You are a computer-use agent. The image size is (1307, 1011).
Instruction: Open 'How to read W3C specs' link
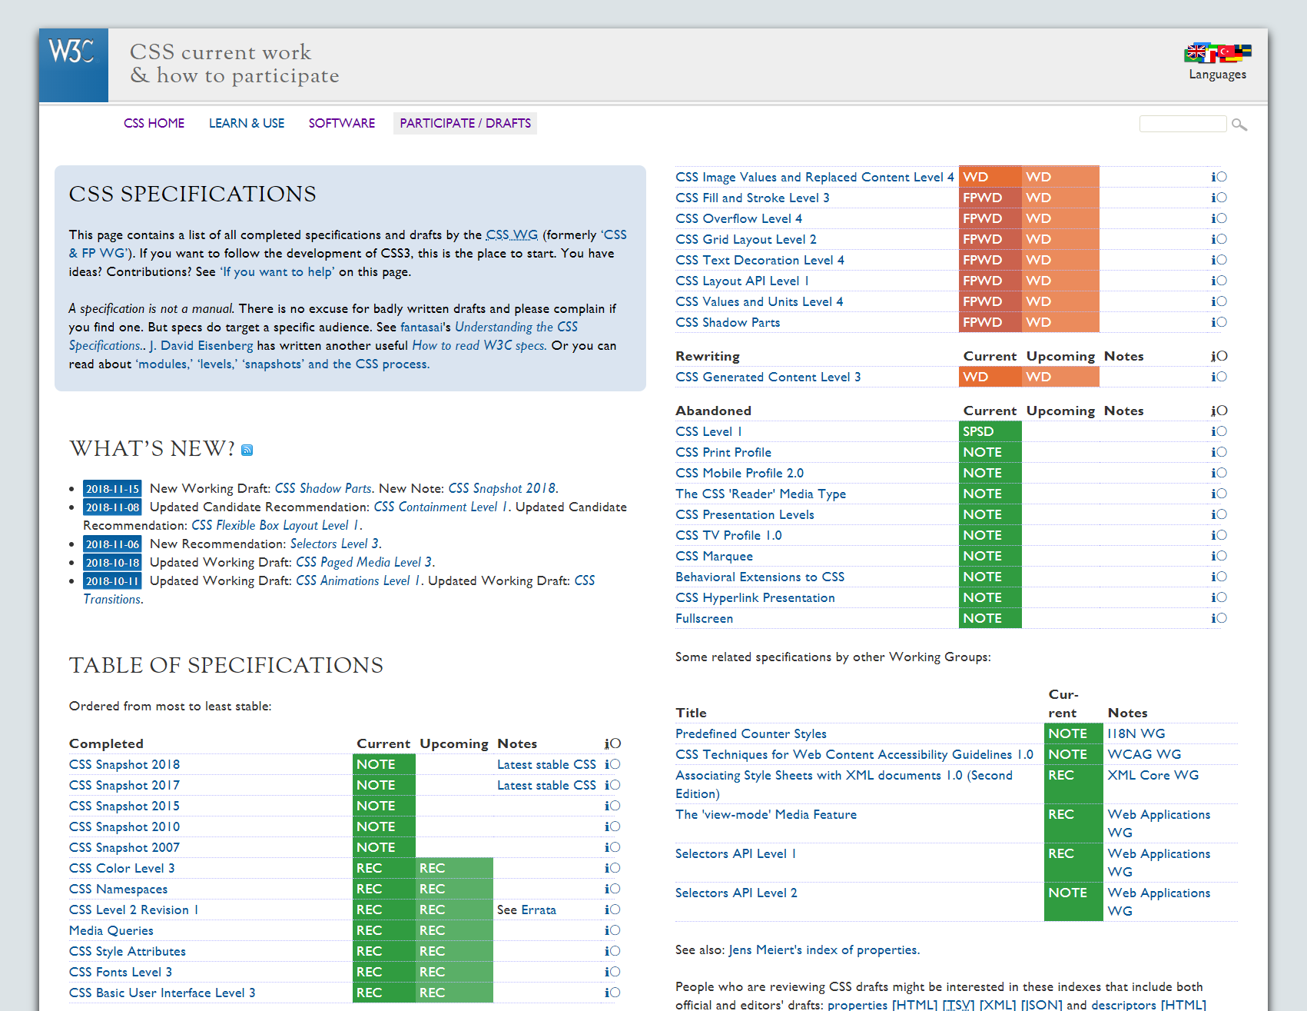point(478,345)
